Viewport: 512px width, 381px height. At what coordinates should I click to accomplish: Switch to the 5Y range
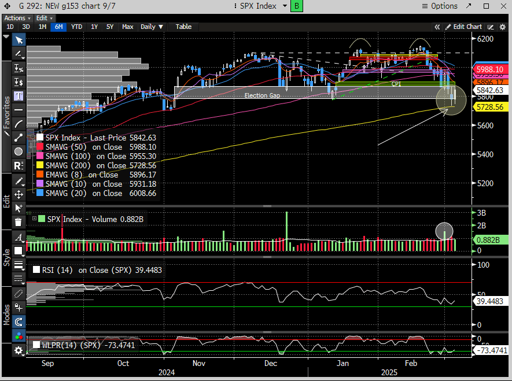110,27
